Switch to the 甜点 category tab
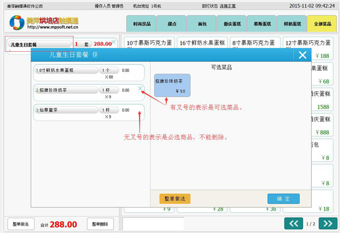 tap(171, 24)
